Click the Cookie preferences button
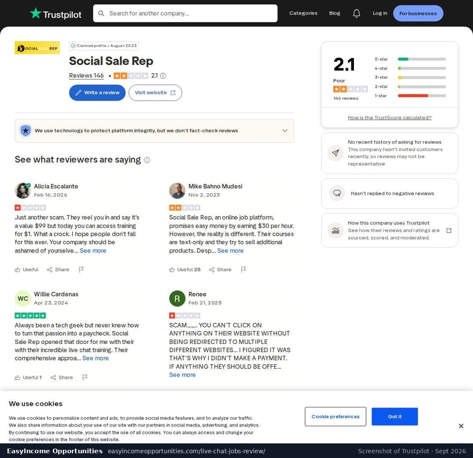The image size is (473, 458). (335, 417)
